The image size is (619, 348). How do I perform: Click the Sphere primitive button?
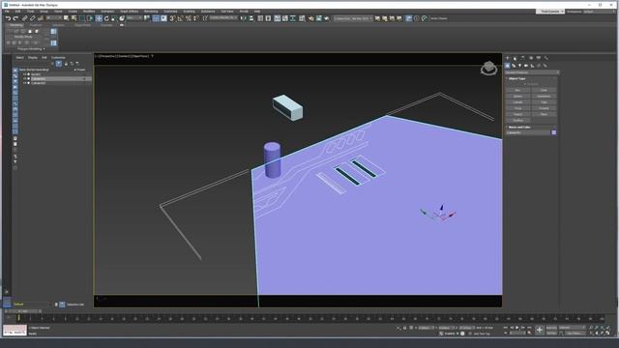pyautogui.click(x=517, y=96)
